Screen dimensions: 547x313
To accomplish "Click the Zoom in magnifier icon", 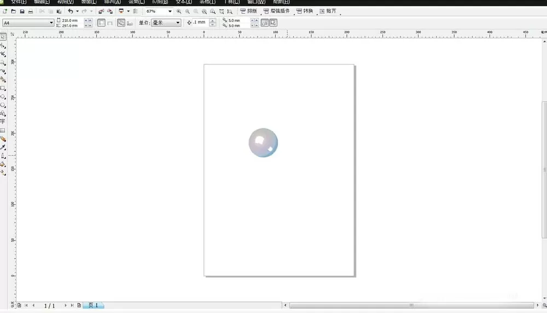I will click(179, 11).
